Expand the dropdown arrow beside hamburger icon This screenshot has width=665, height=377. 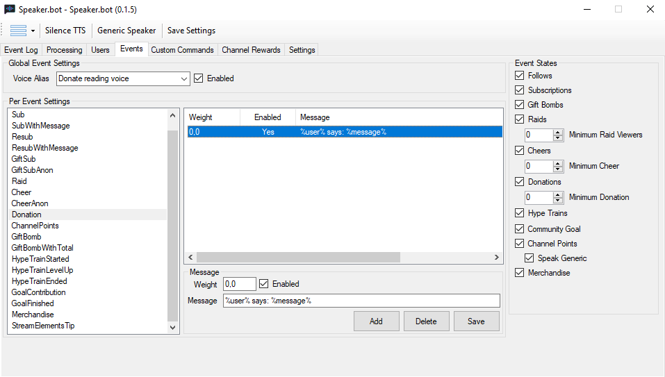click(33, 31)
